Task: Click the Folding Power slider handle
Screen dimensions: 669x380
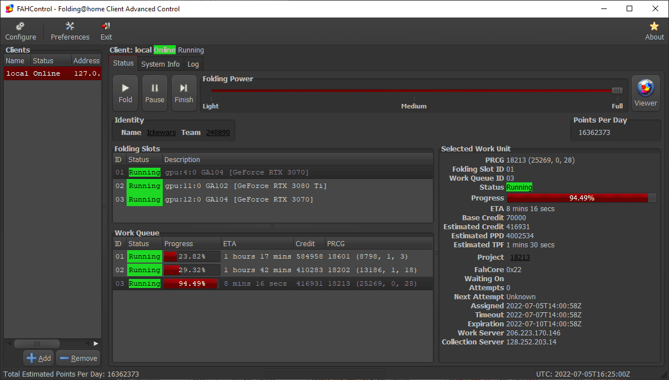Action: point(617,90)
